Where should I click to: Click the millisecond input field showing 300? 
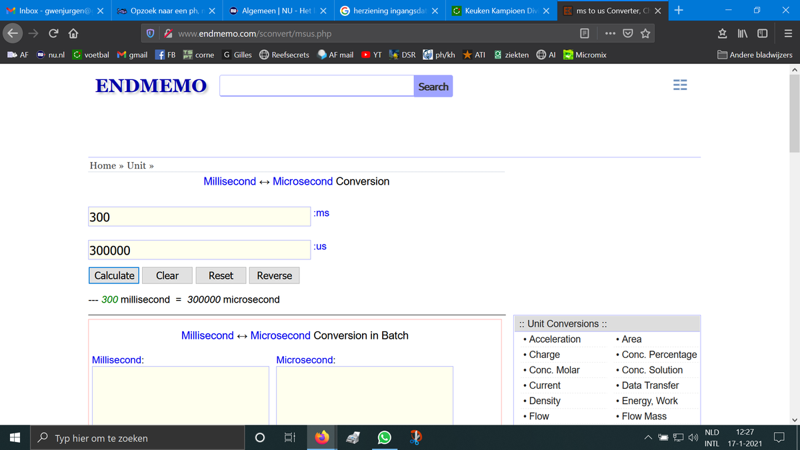click(x=199, y=217)
